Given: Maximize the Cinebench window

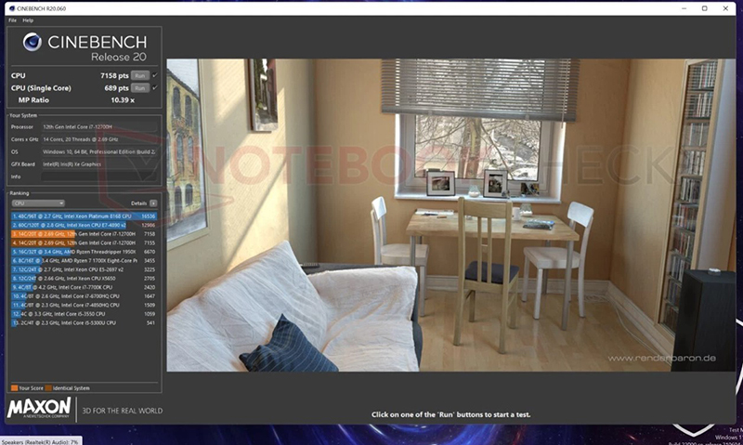Looking at the screenshot, I should tap(705, 8).
